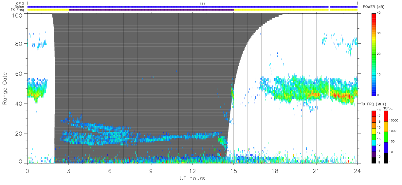
Task: Click the CPID value 151
Action: click(x=202, y=4)
